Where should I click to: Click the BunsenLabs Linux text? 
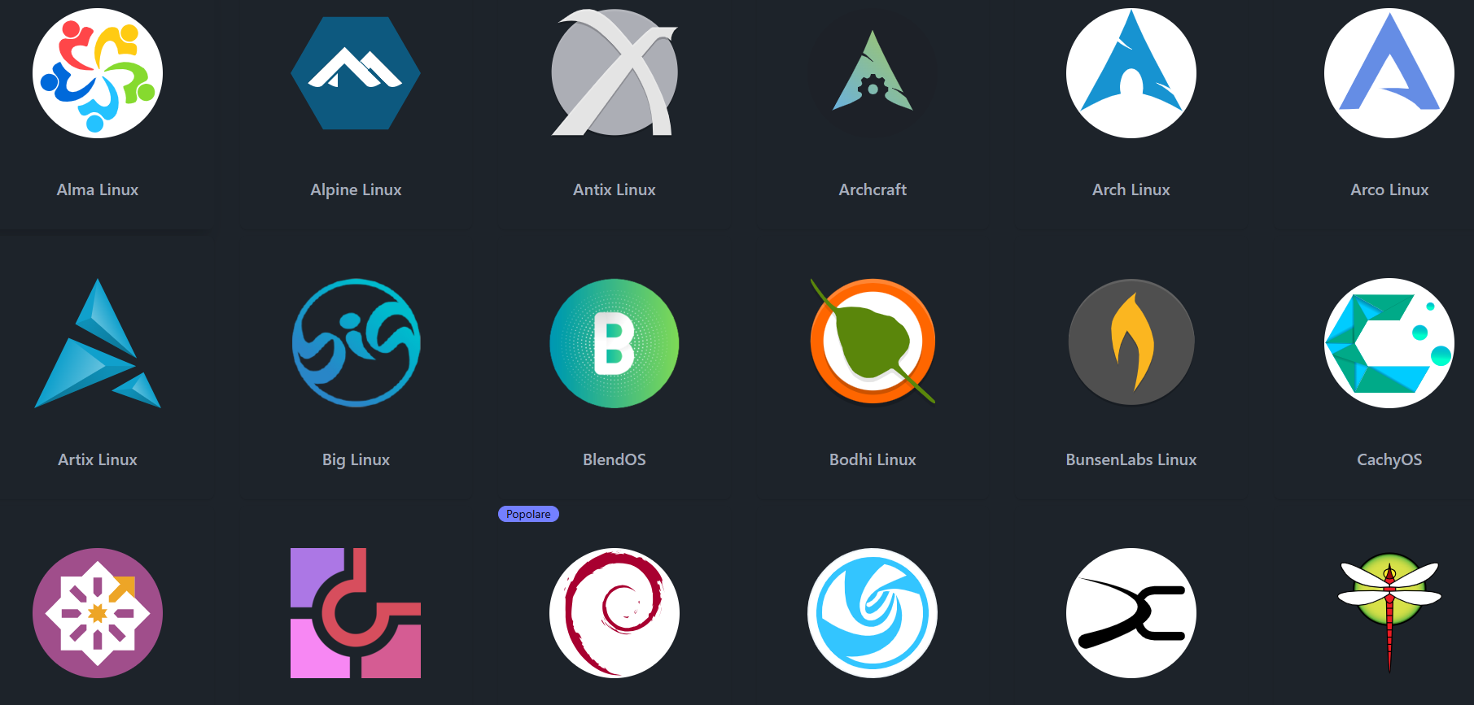[1131, 459]
